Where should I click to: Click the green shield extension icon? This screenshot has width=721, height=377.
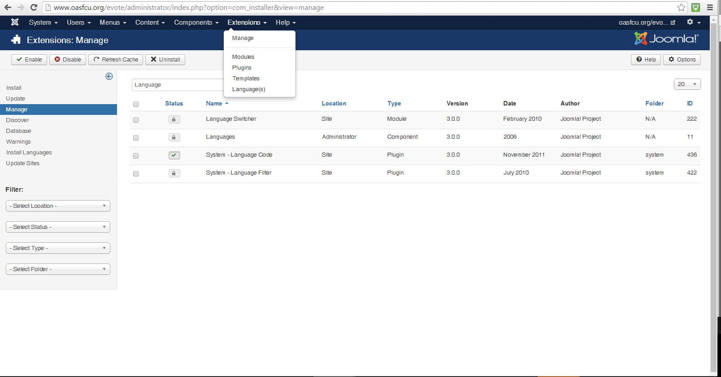(695, 7)
